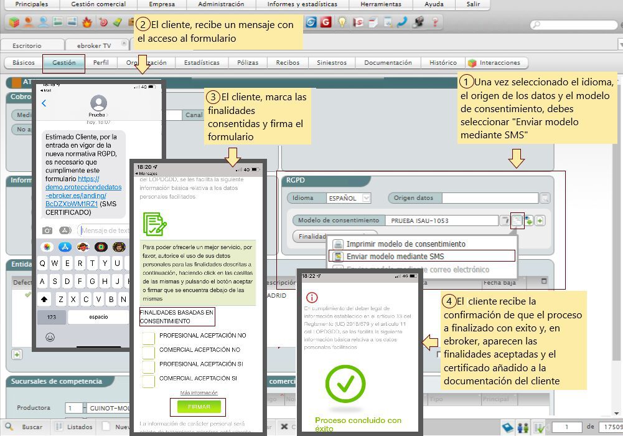Viewport: 623px width, 436px height.
Task: Switch to the Siniestros tab
Action: pyautogui.click(x=332, y=63)
